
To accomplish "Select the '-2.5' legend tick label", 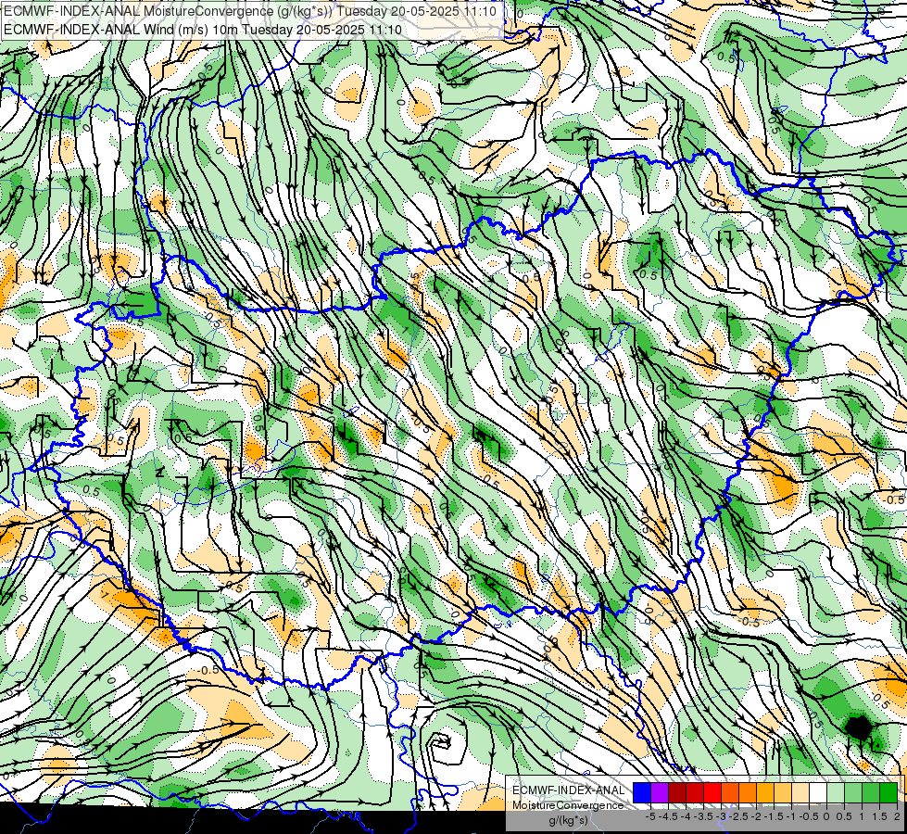I will (738, 816).
